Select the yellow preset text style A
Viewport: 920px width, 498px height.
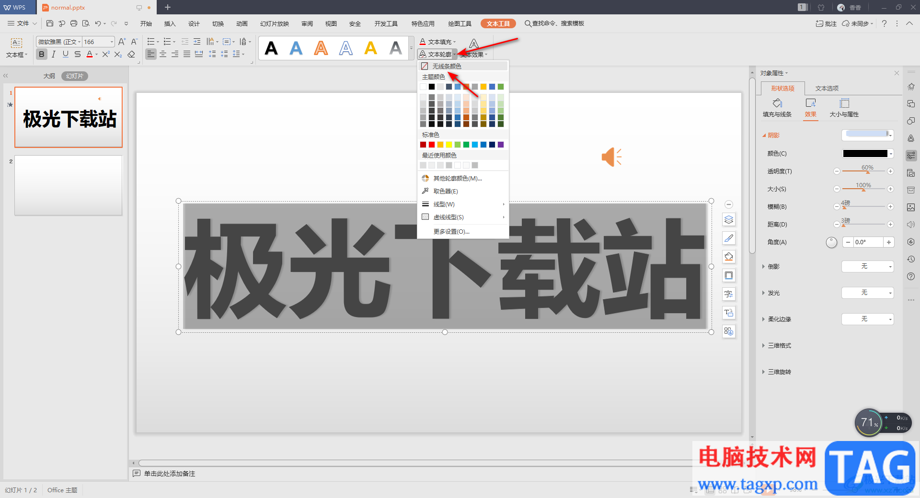pyautogui.click(x=370, y=48)
